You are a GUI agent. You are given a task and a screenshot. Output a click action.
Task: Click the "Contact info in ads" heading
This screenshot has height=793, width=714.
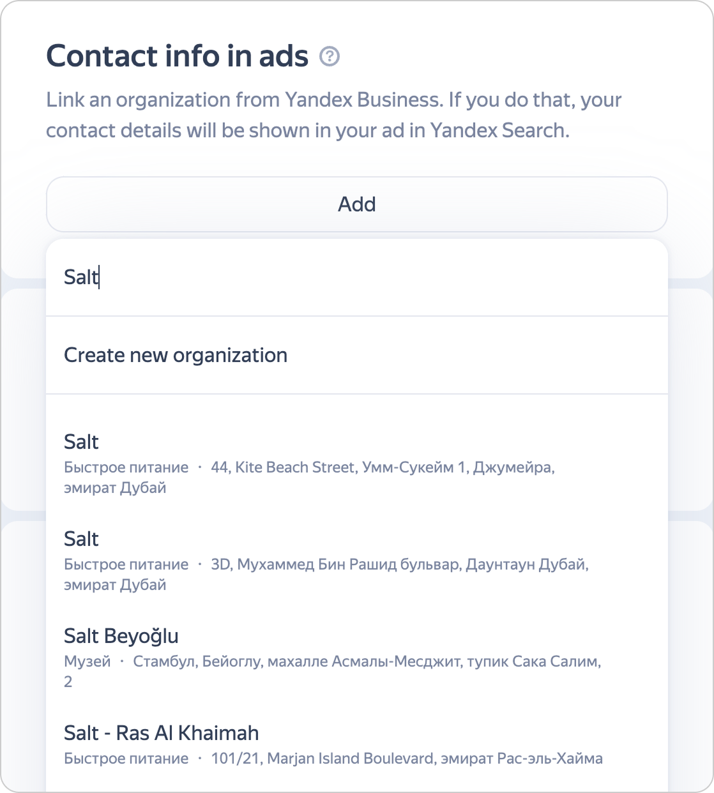[178, 56]
